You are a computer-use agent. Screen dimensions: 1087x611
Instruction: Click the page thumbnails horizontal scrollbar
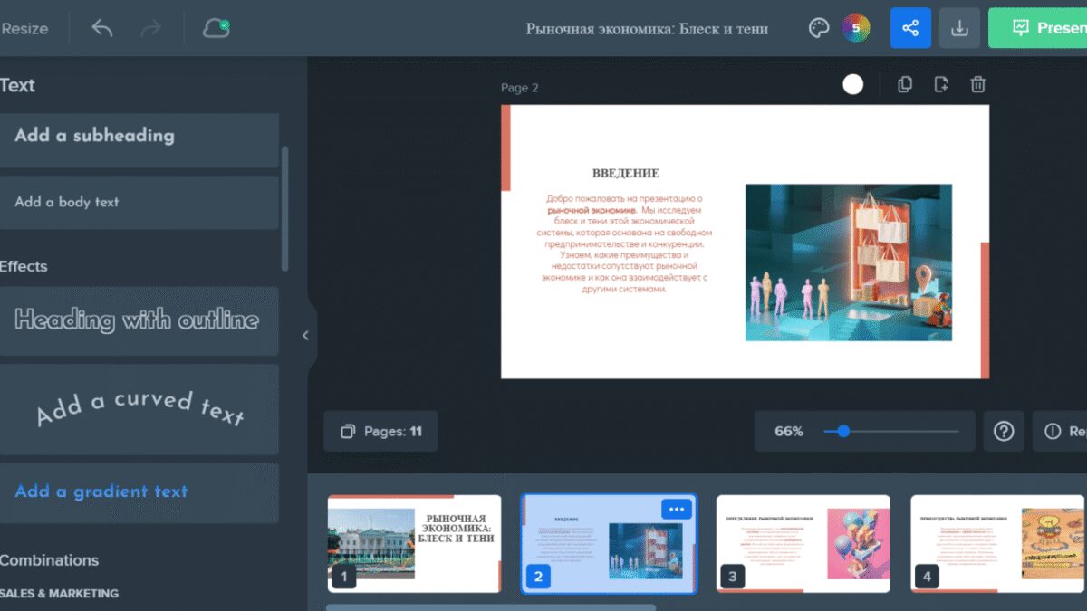490,607
